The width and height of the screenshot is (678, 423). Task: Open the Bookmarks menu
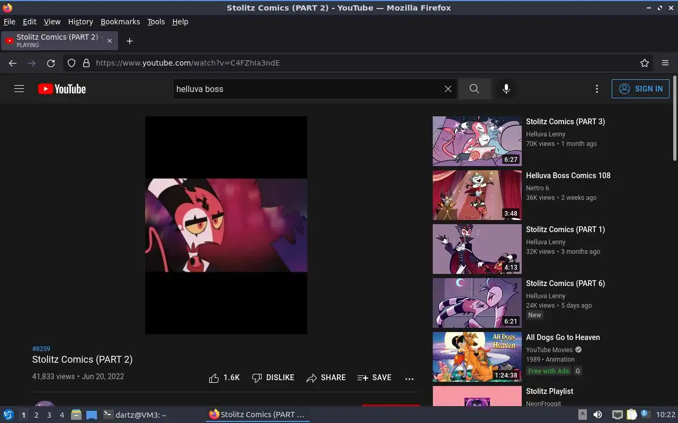pyautogui.click(x=120, y=22)
